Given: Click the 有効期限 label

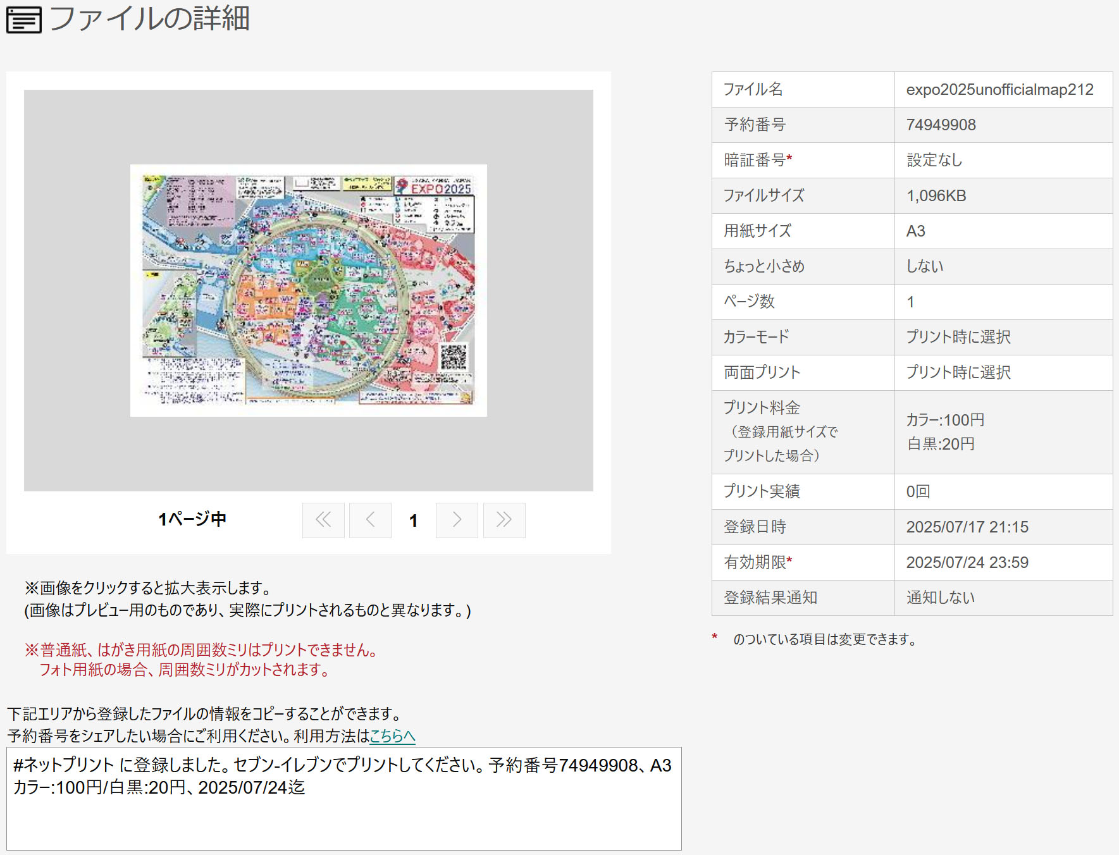Looking at the screenshot, I should 758,562.
